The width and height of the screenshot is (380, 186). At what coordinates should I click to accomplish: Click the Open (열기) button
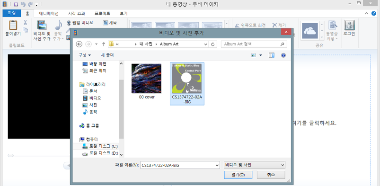[x=238, y=175]
